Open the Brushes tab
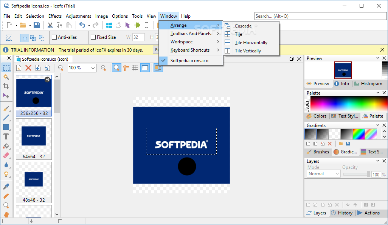388x225 pixels. (x=318, y=152)
